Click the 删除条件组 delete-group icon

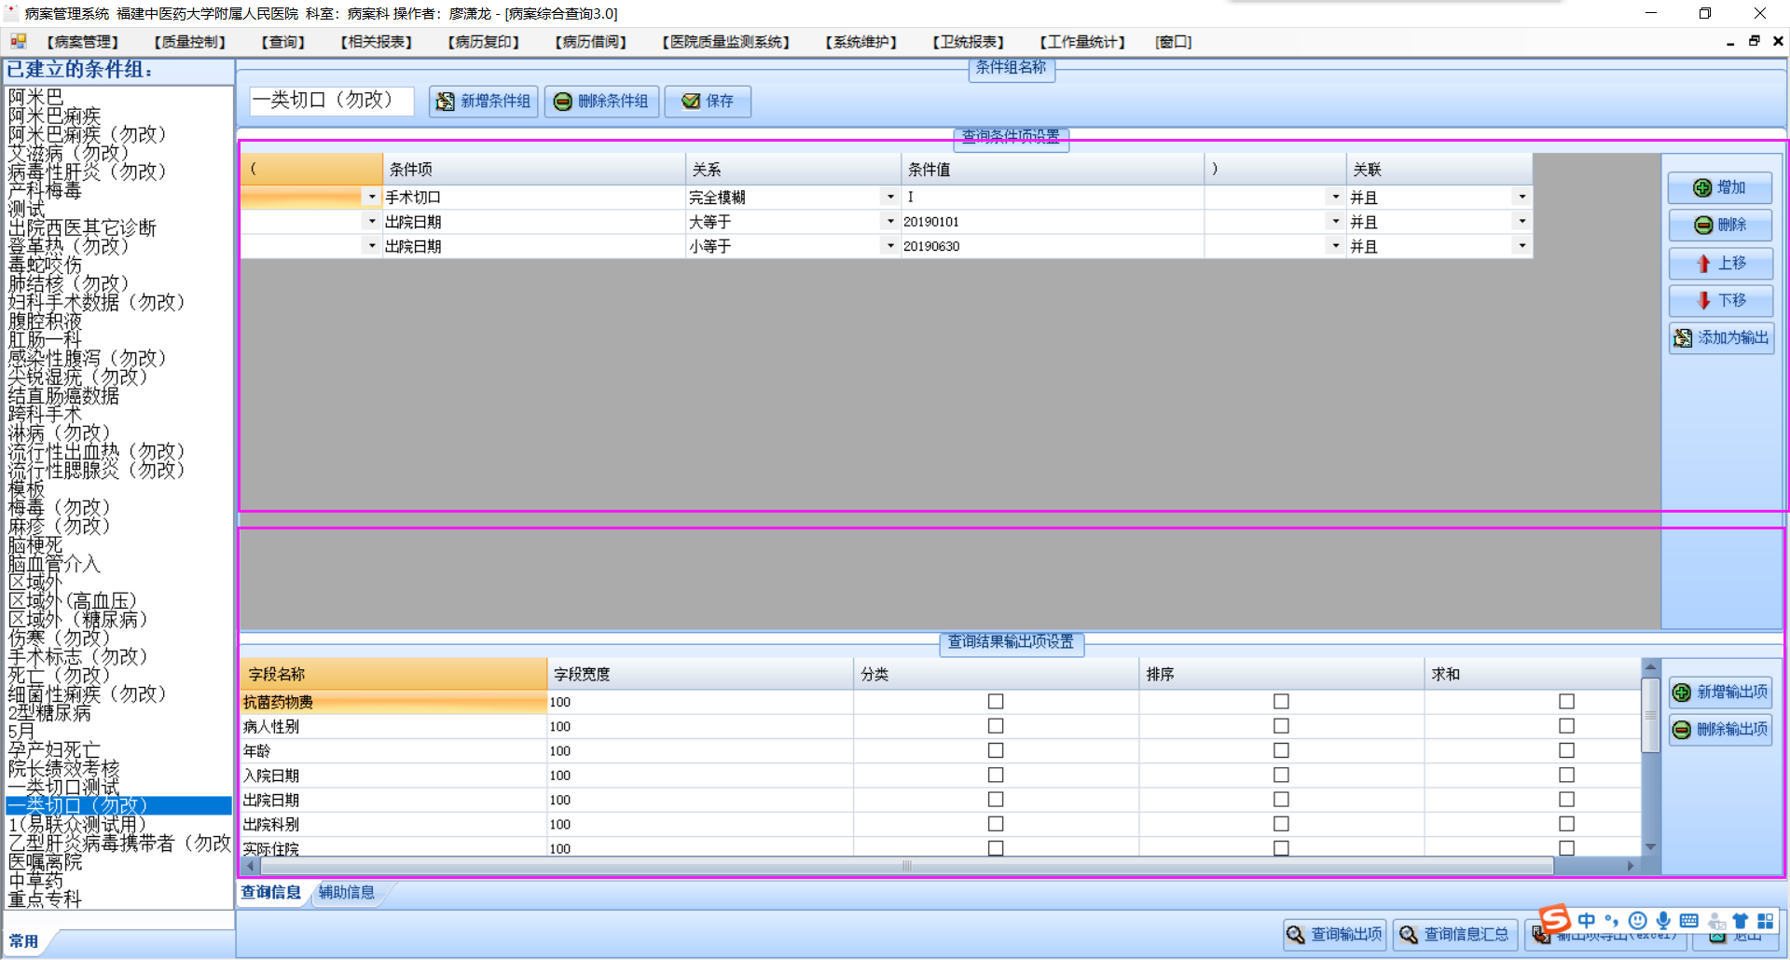coord(563,101)
